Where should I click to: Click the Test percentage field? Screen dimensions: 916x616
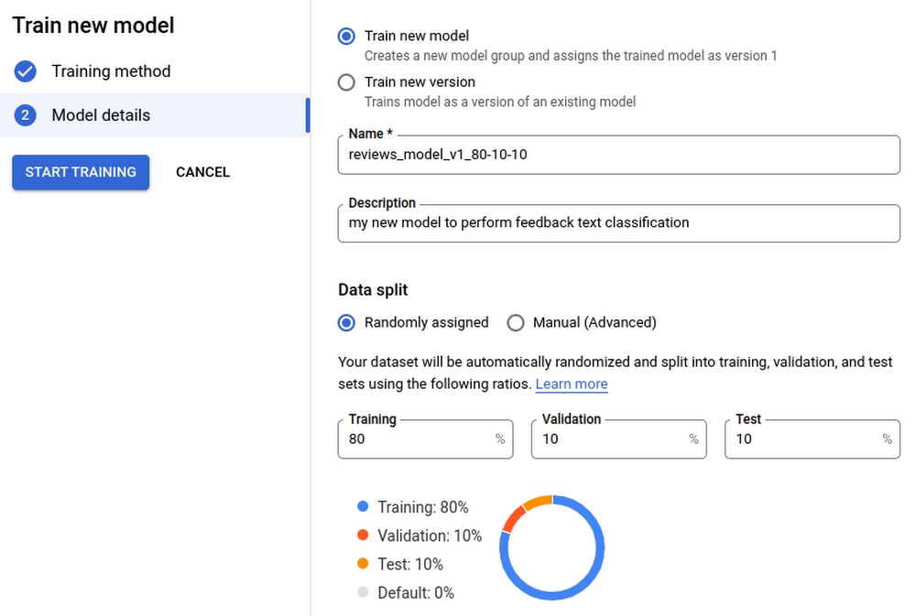[804, 439]
